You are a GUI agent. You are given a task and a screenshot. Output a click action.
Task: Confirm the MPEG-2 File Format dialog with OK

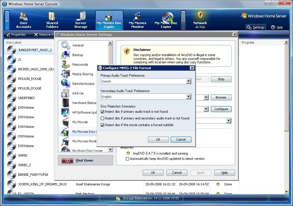click(158, 139)
